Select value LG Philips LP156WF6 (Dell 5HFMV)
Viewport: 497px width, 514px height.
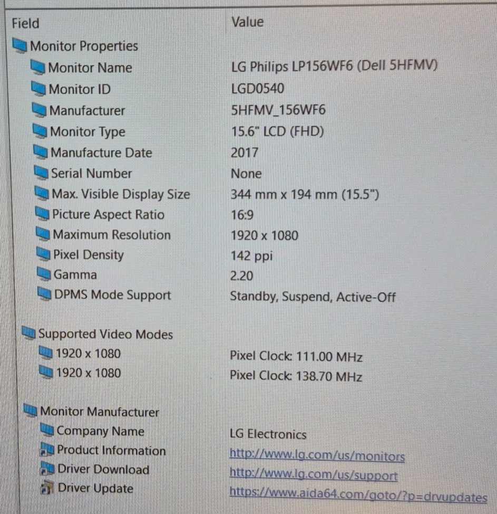(x=334, y=66)
